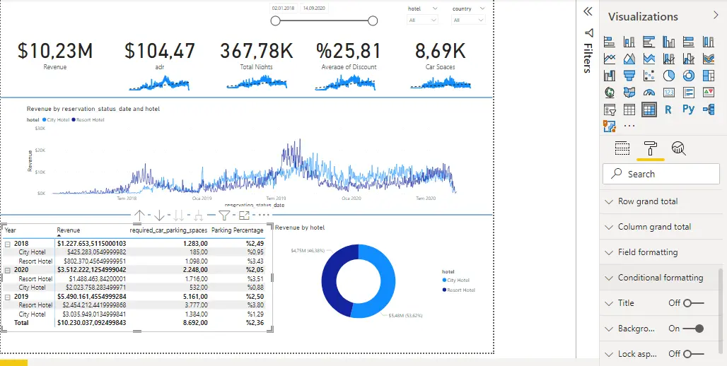Viewport: 727px width, 366px height.
Task: Select the clustered bar chart visual
Action: (x=649, y=42)
